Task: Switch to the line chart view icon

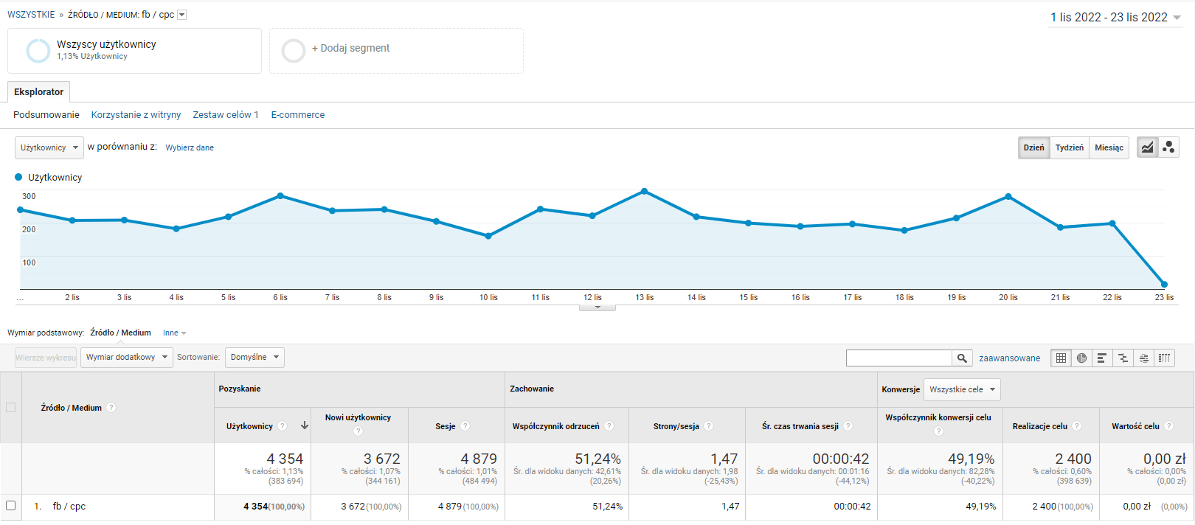Action: point(1147,147)
